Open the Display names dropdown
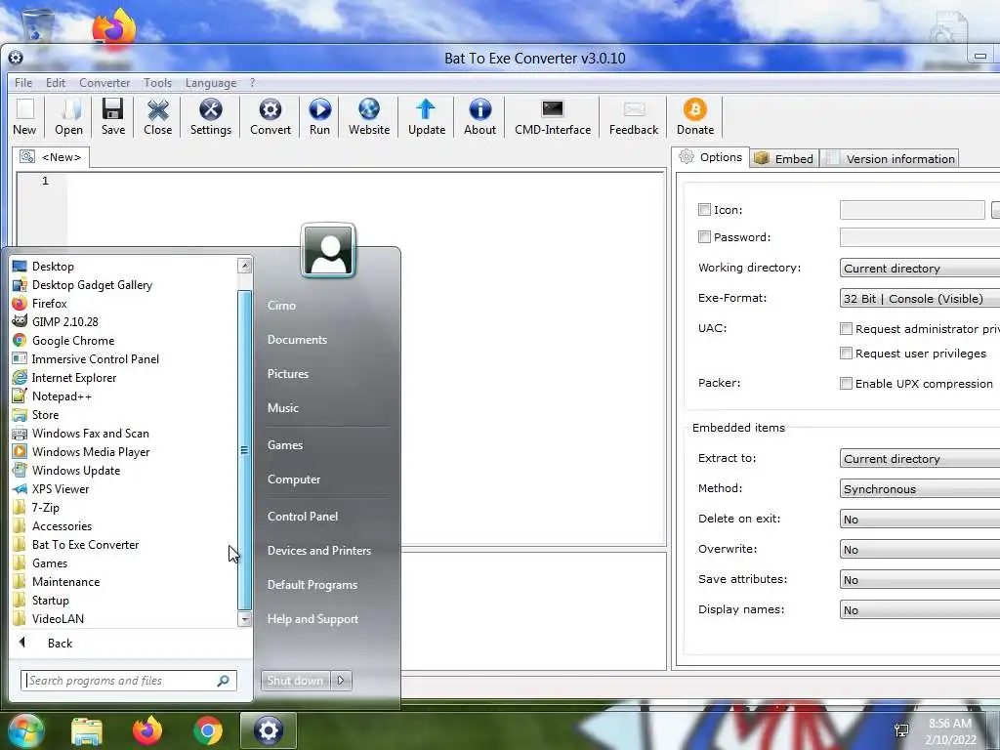Viewport: 1000px width, 750px height. (x=920, y=610)
